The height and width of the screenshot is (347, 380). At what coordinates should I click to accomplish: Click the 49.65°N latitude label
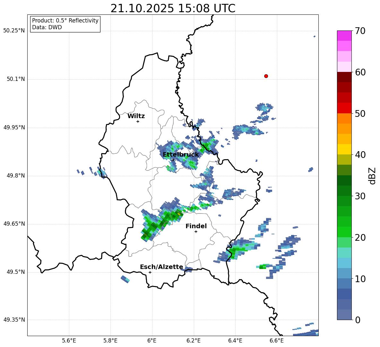click(x=14, y=224)
